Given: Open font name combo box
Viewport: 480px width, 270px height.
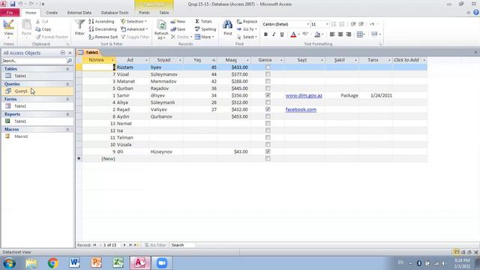Looking at the screenshot, I should pos(286,24).
